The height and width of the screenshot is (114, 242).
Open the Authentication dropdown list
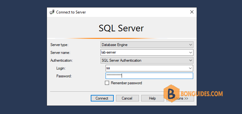(147, 60)
